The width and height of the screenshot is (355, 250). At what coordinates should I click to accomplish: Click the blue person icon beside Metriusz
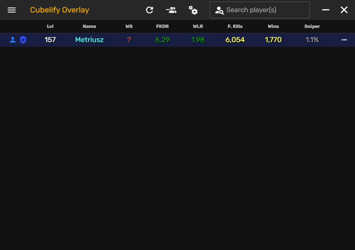click(x=13, y=40)
